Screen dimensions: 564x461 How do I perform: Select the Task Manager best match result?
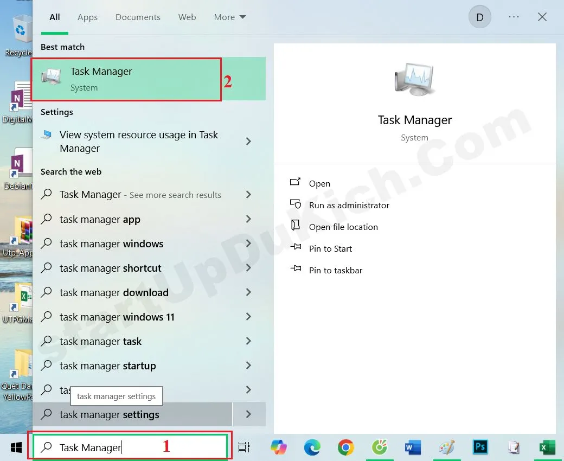[x=126, y=78]
